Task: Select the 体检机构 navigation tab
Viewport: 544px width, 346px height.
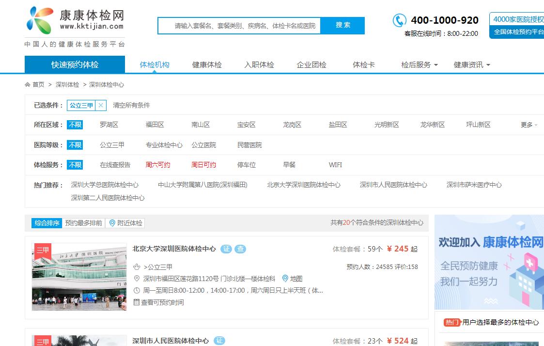Action: tap(154, 64)
